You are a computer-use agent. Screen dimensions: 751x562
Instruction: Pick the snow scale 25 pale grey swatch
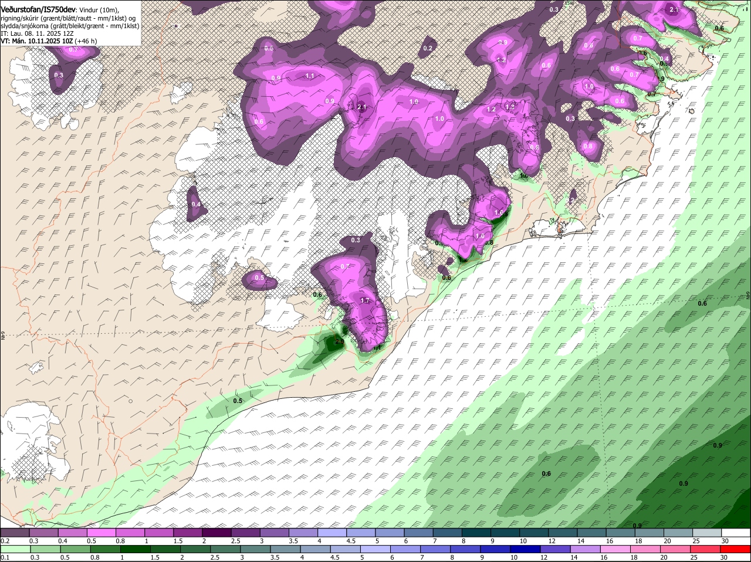pos(708,533)
